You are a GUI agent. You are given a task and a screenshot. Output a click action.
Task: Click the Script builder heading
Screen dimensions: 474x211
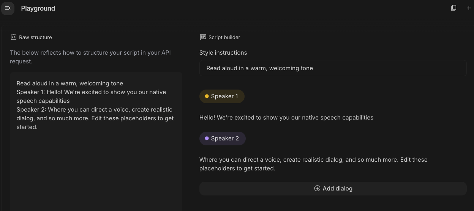click(x=224, y=37)
